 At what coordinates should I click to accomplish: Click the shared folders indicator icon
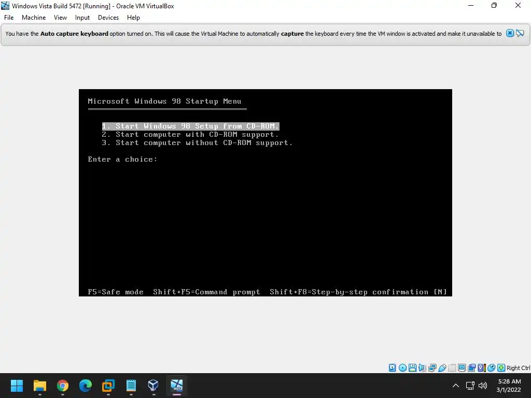pos(452,367)
